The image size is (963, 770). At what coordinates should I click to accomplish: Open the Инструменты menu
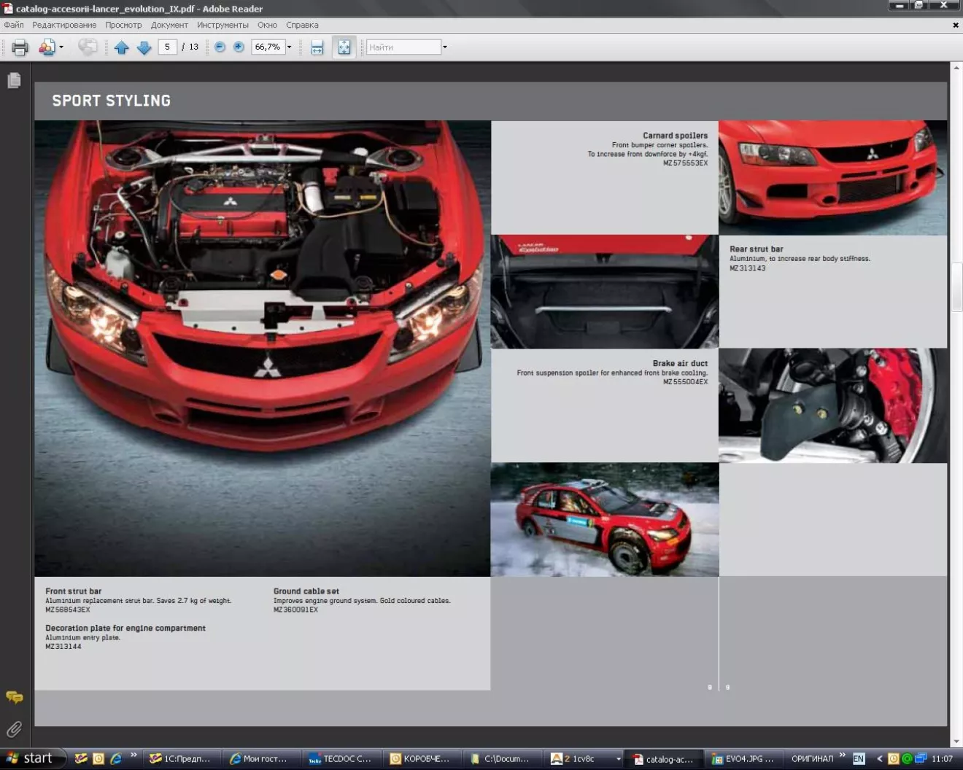tap(223, 25)
